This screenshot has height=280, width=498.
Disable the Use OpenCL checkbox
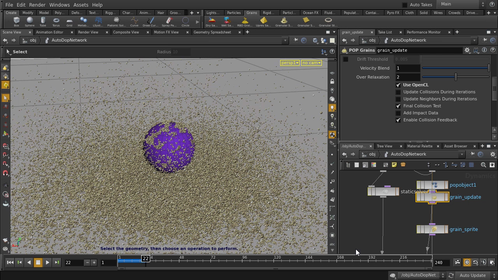click(398, 85)
